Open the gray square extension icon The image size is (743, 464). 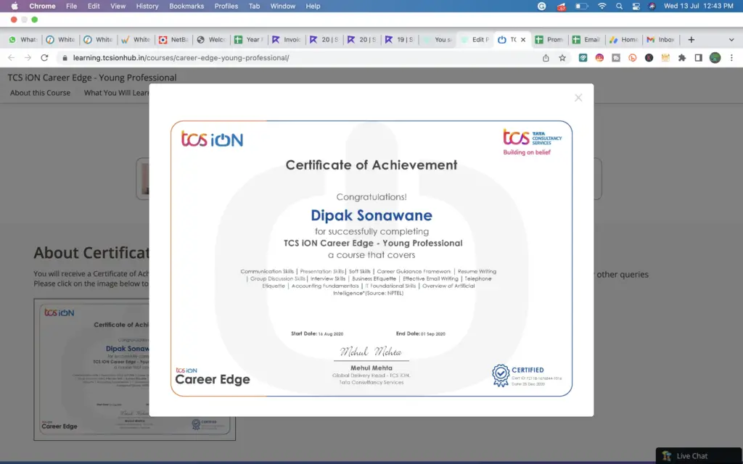tap(616, 58)
